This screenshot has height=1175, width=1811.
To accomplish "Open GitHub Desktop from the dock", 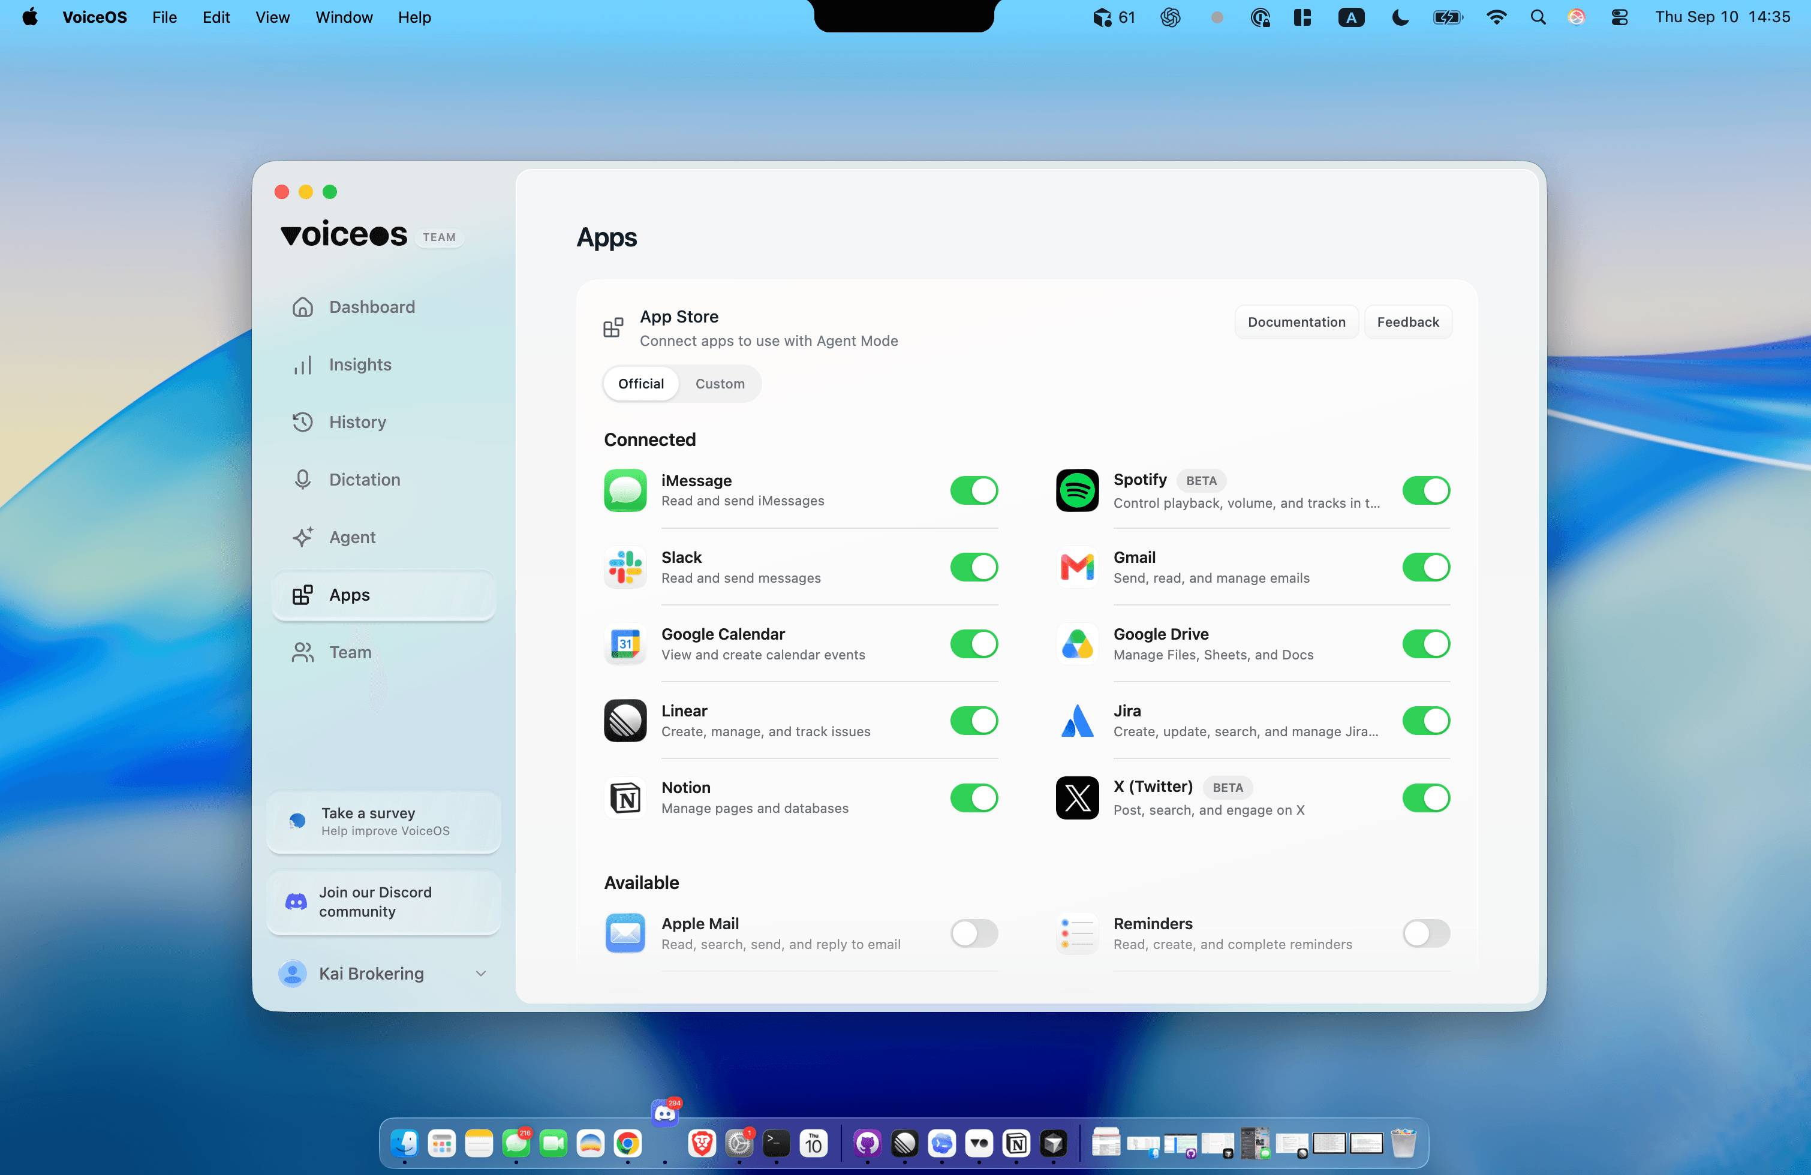I will (x=867, y=1143).
